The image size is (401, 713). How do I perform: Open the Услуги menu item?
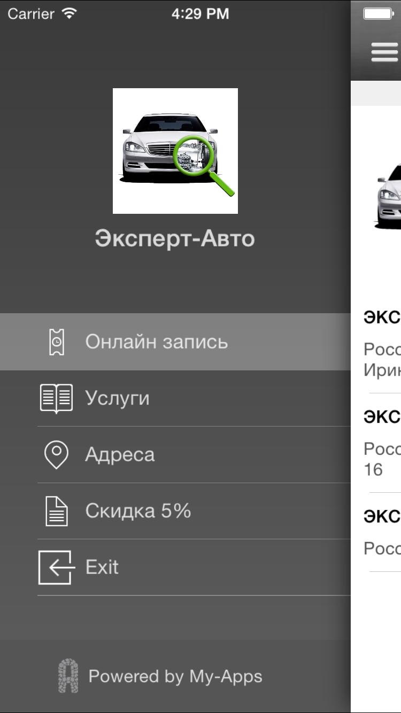tap(175, 398)
